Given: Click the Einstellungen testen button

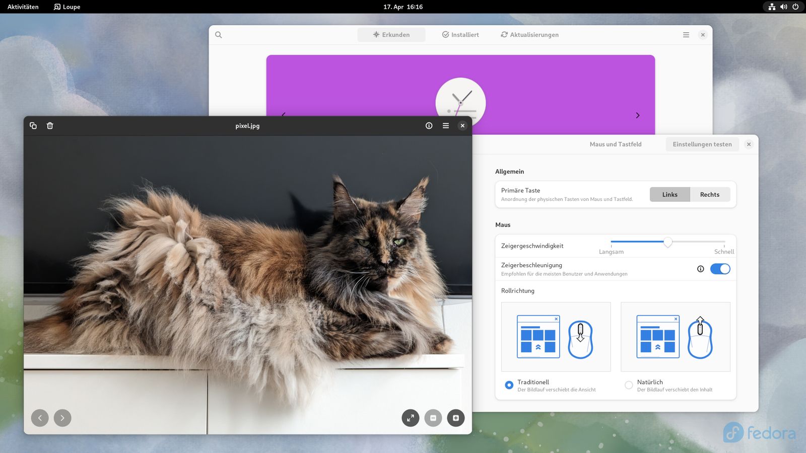Looking at the screenshot, I should coord(702,144).
